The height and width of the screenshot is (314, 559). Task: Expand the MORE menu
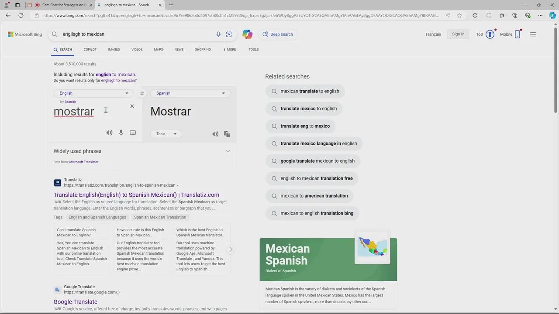coord(230,49)
